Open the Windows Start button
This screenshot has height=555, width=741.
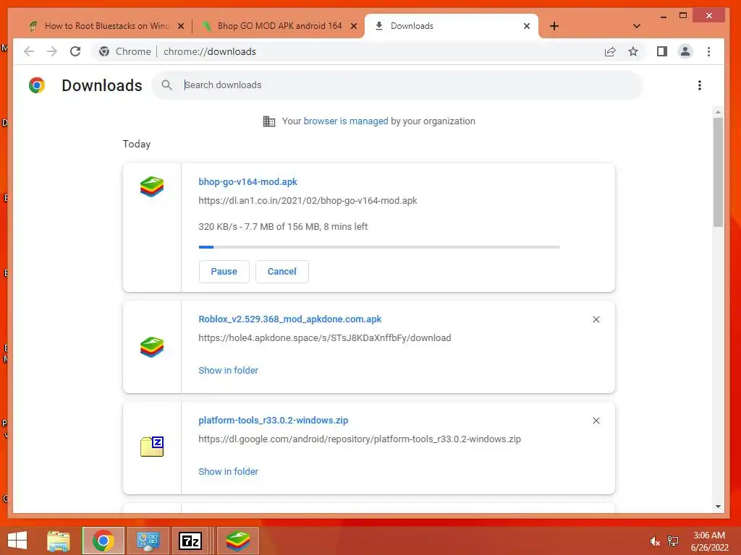pyautogui.click(x=17, y=541)
